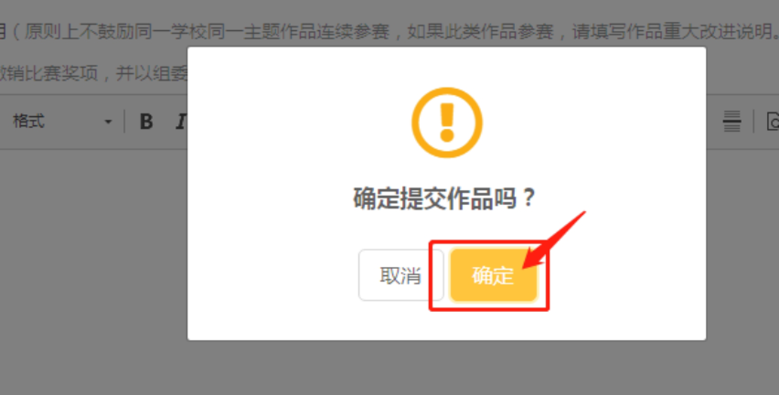The width and height of the screenshot is (779, 395).
Task: Click the separator right of the justify icon
Action: 753,122
